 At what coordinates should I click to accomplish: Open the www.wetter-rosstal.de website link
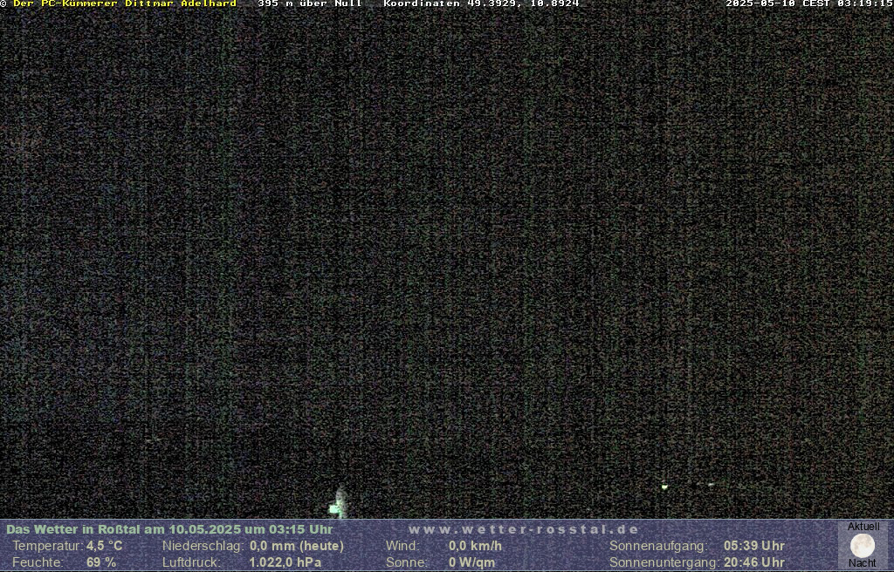(x=524, y=529)
